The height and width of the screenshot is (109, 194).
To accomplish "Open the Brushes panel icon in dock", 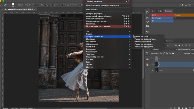I will point(147,22).
